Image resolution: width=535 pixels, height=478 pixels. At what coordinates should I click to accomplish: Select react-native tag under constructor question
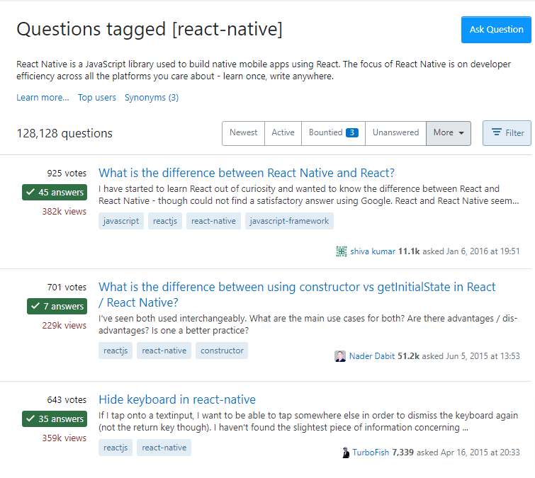tap(164, 351)
